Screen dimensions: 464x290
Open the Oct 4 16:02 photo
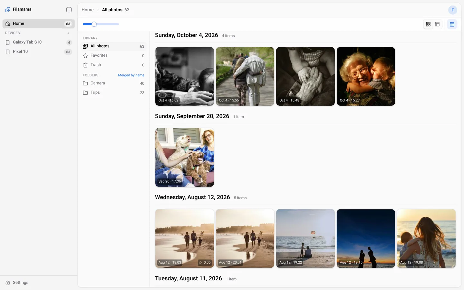pos(185,76)
